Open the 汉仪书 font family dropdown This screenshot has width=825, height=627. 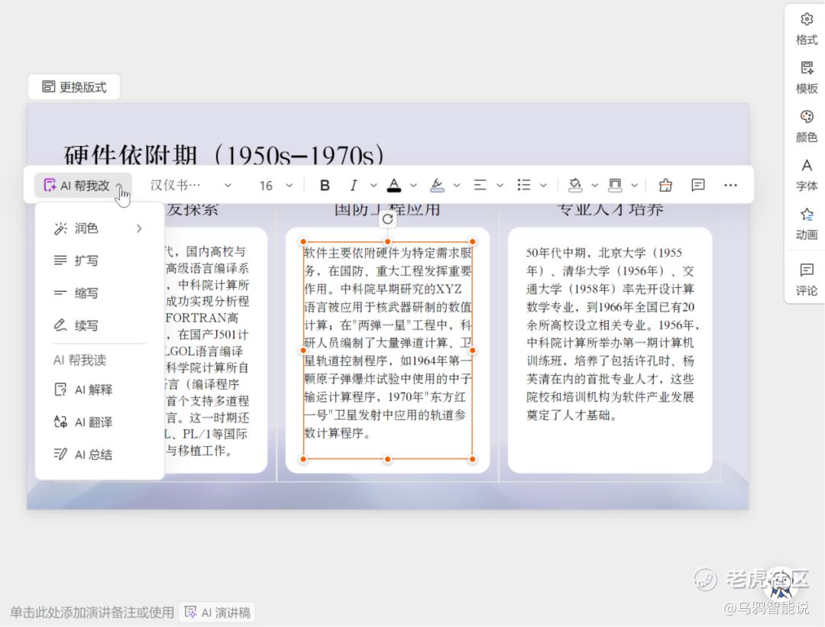tap(190, 185)
